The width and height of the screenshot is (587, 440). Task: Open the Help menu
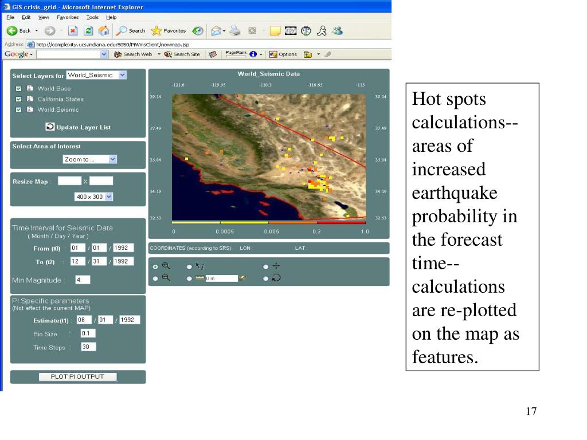tap(111, 17)
